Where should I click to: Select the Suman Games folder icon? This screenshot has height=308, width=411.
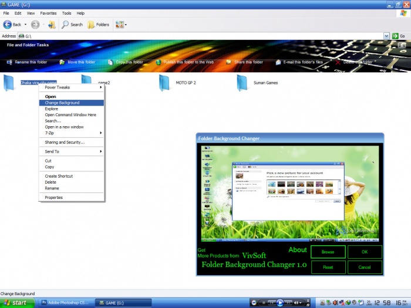pos(242,83)
